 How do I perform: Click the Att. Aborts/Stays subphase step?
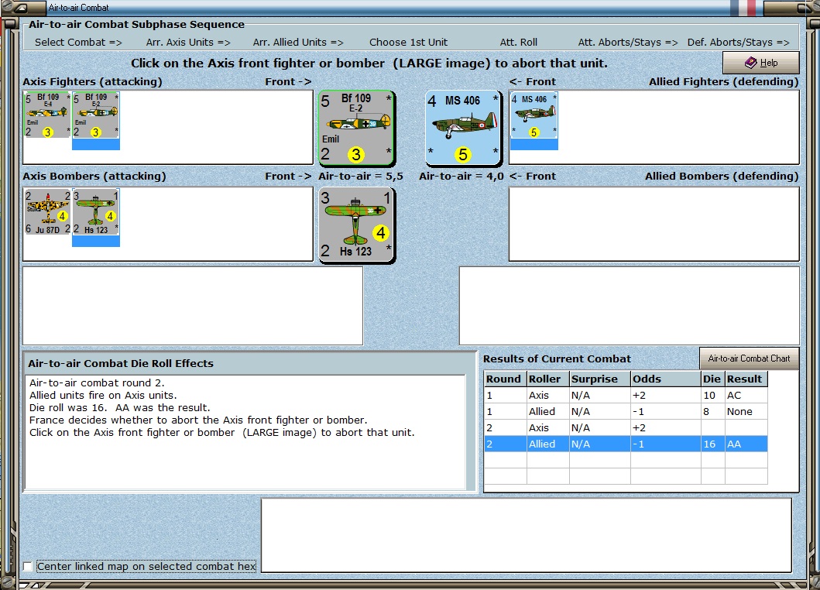tap(627, 43)
